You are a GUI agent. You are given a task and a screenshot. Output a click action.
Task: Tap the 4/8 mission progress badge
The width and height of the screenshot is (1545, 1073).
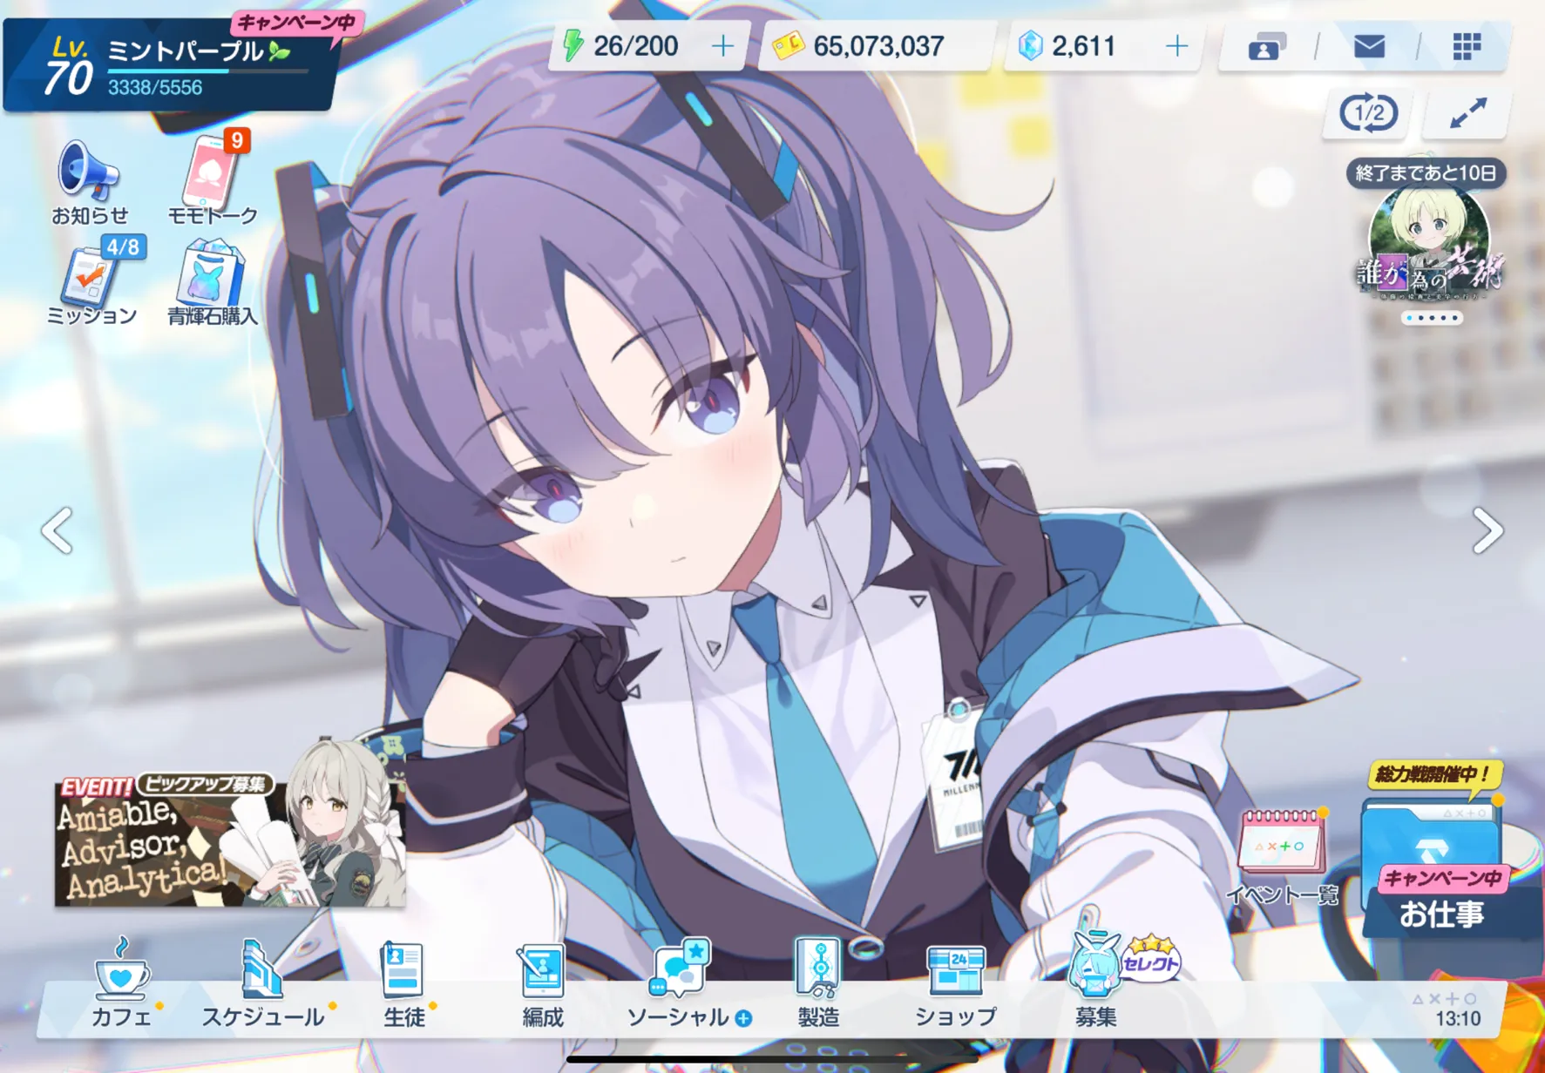point(123,247)
